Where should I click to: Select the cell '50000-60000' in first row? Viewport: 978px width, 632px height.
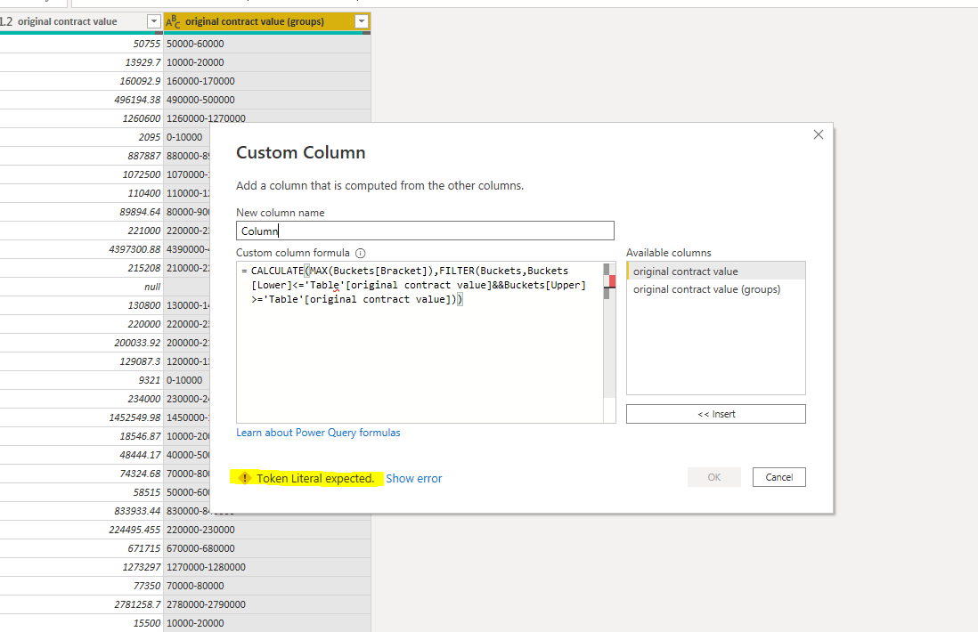tap(267, 44)
